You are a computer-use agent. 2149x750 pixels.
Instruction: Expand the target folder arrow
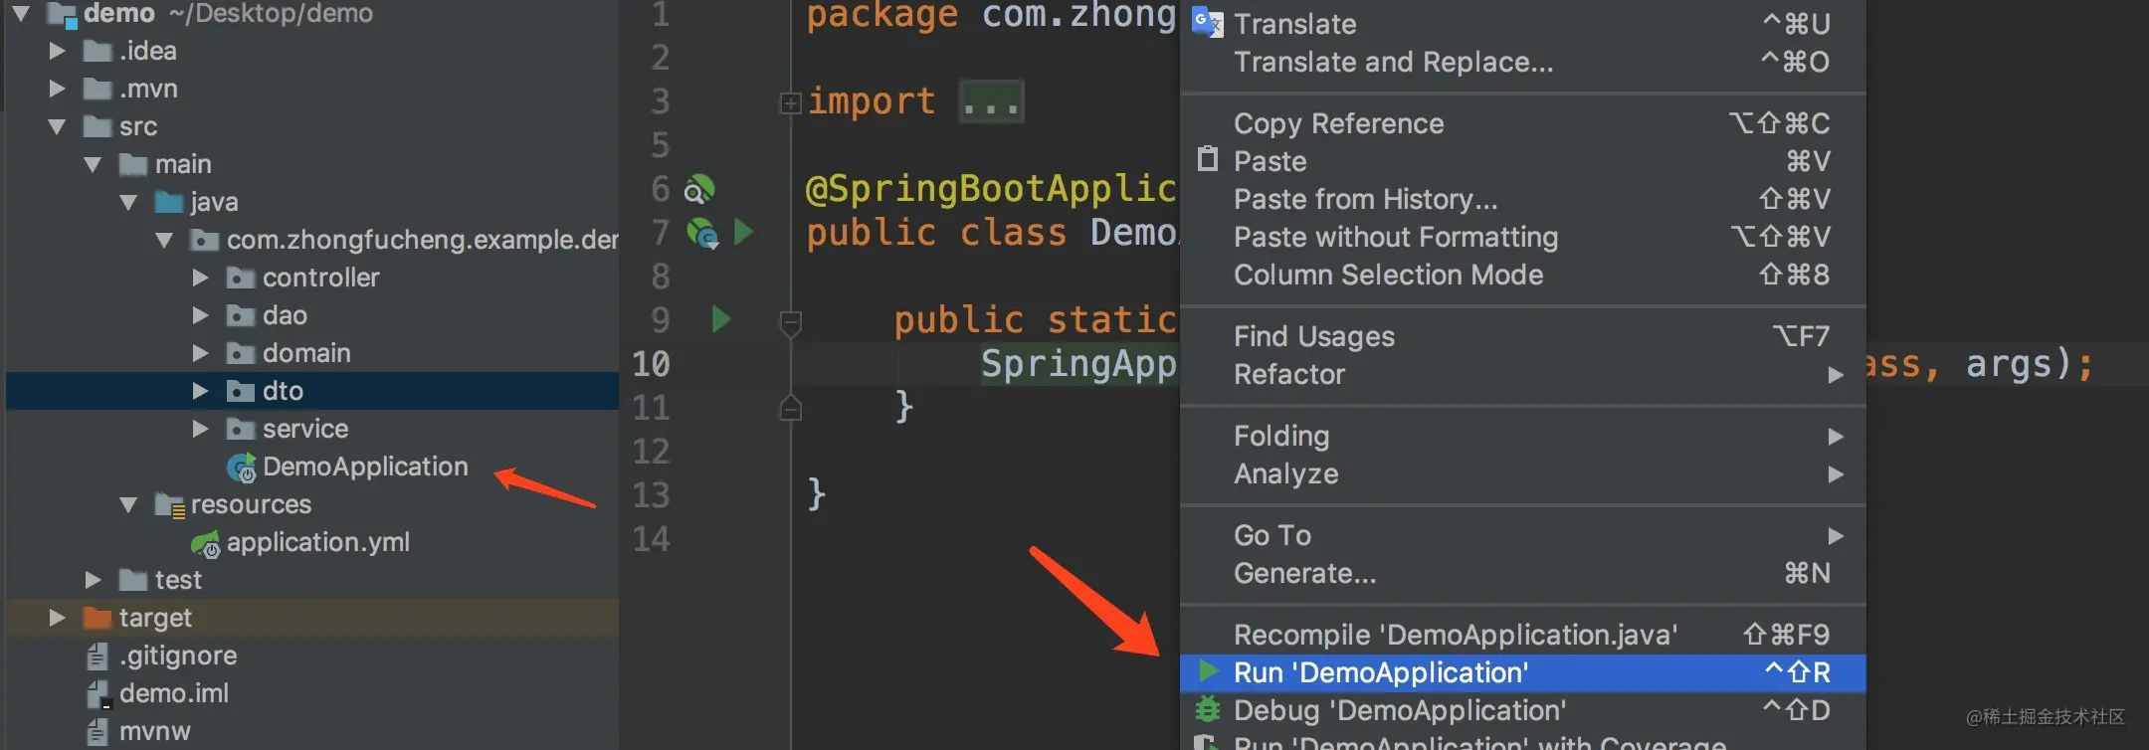(x=58, y=618)
